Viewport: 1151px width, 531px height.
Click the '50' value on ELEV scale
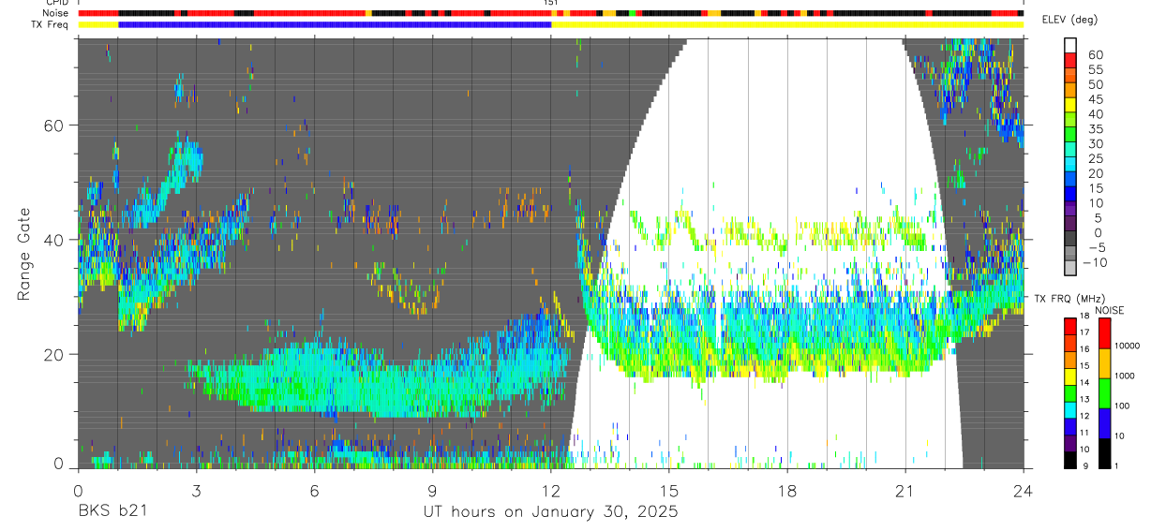click(x=1096, y=84)
